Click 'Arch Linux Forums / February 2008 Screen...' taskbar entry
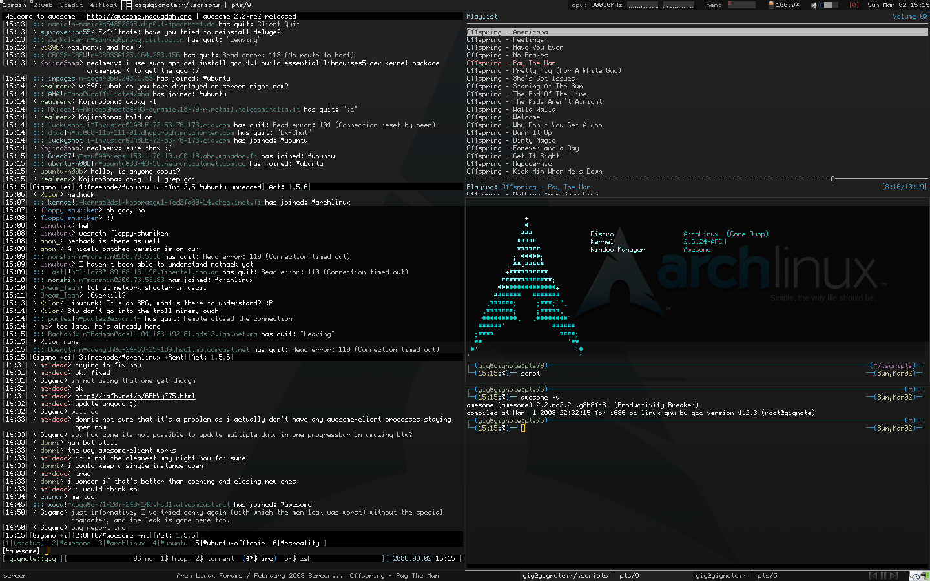Image resolution: width=930 pixels, height=581 pixels. [x=258, y=575]
